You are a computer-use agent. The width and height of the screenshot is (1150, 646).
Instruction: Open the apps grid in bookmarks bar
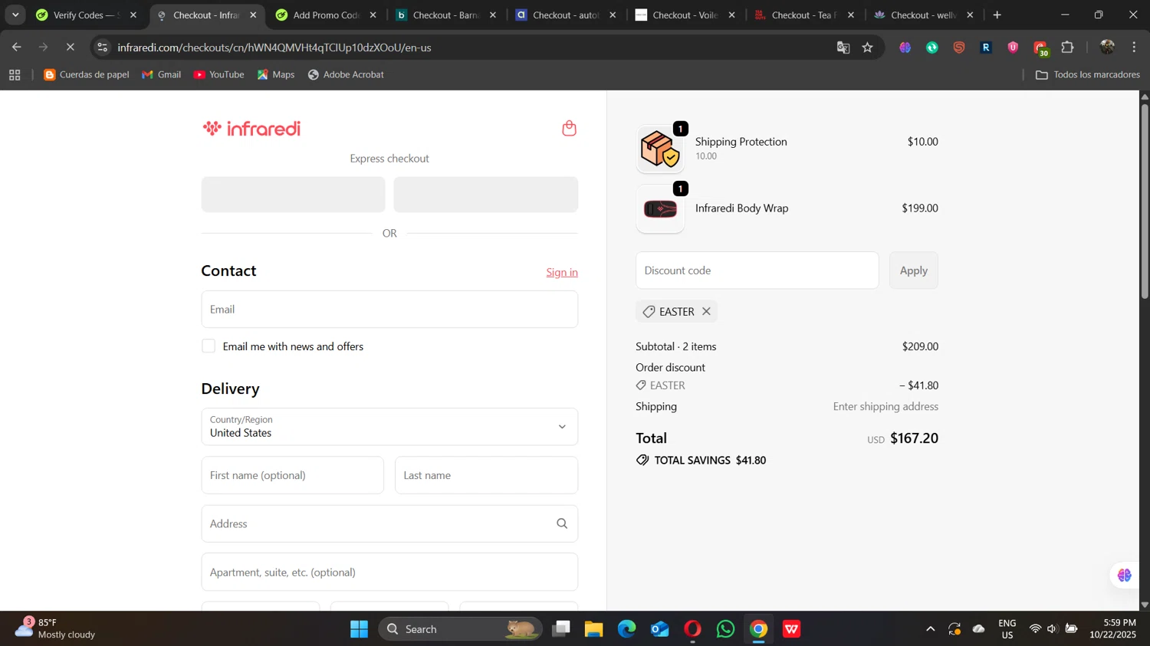(15, 74)
